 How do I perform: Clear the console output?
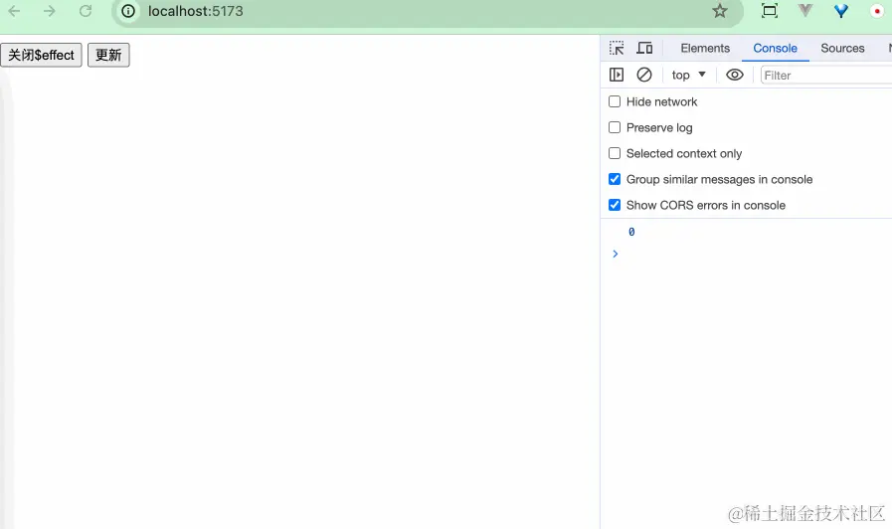(x=644, y=75)
